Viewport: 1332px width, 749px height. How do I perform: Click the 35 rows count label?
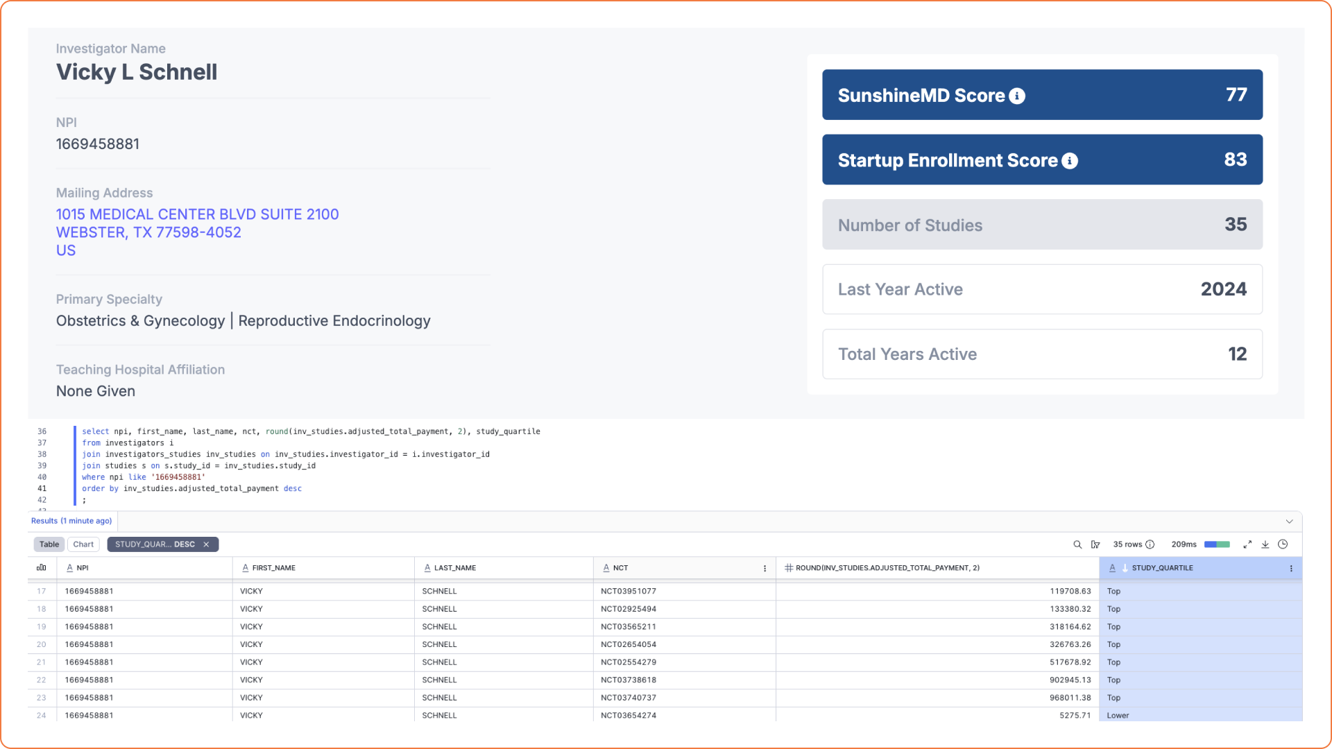(x=1127, y=544)
